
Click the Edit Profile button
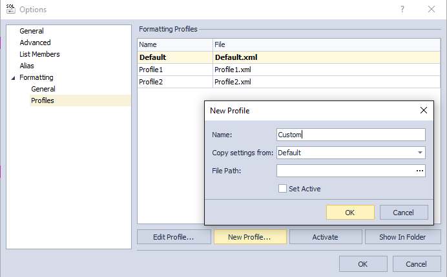(174, 237)
